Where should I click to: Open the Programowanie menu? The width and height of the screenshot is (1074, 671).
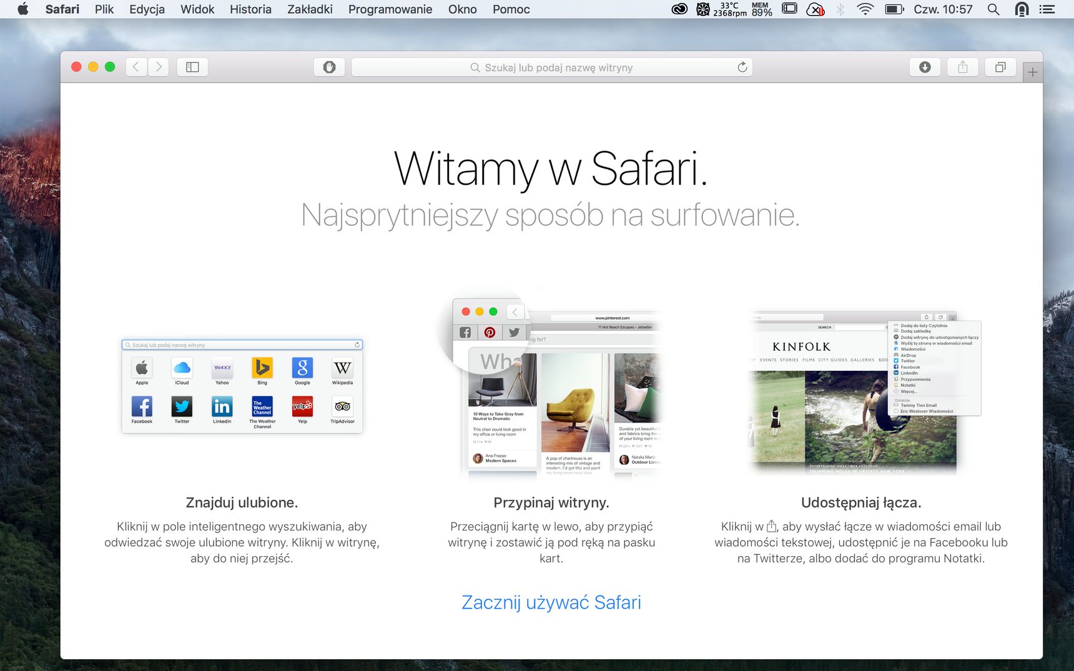[x=390, y=9]
